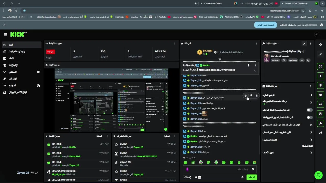326x183 pixels.
Task: Open the session info panel three-dot menu
Action: click(x=175, y=43)
